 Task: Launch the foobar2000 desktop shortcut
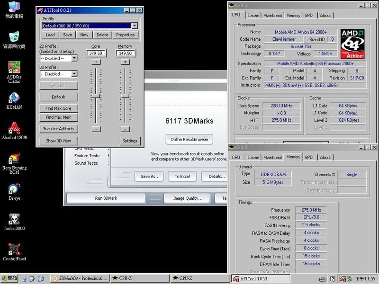[x=14, y=222]
